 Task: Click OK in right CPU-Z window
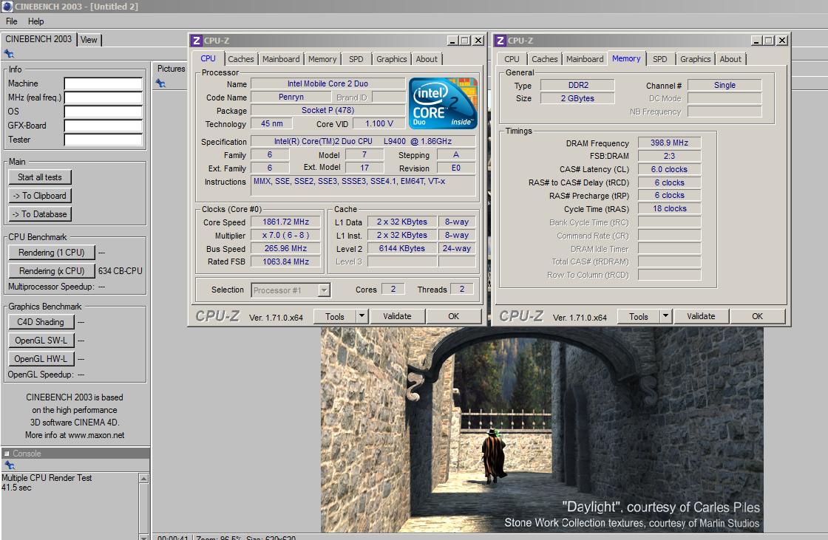(757, 316)
